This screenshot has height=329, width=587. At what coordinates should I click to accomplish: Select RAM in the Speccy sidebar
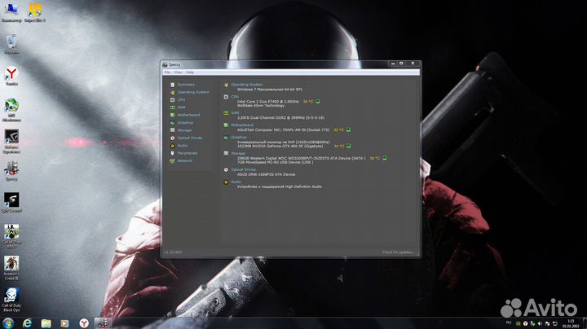(x=181, y=107)
